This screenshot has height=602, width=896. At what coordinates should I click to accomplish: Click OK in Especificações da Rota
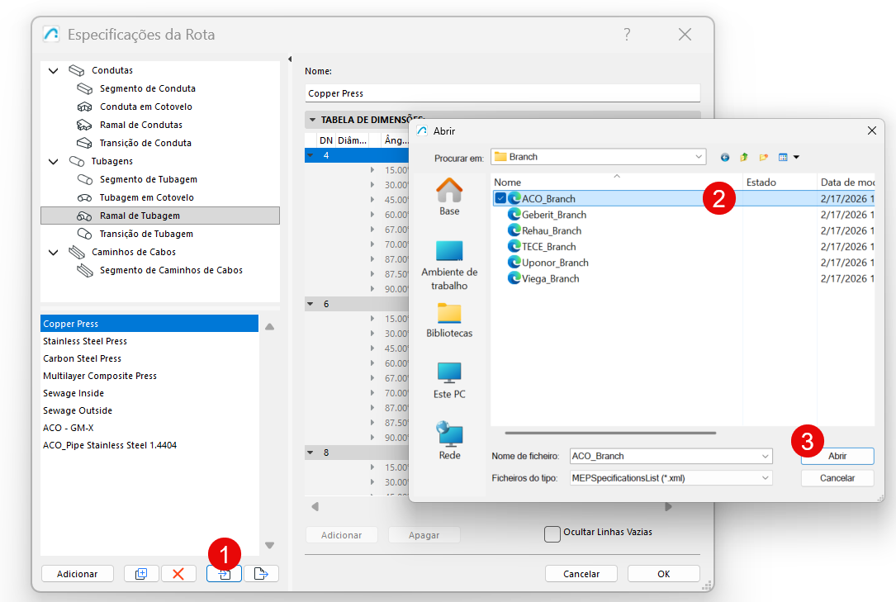point(663,573)
